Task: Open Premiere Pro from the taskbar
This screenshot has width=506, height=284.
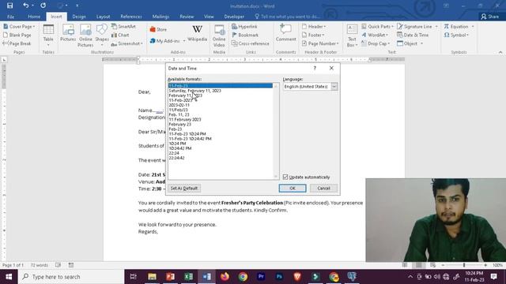Action: 261,277
